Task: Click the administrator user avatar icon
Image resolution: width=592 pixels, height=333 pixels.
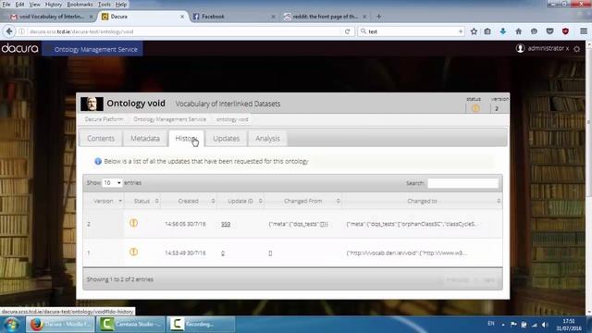Action: coord(520,48)
